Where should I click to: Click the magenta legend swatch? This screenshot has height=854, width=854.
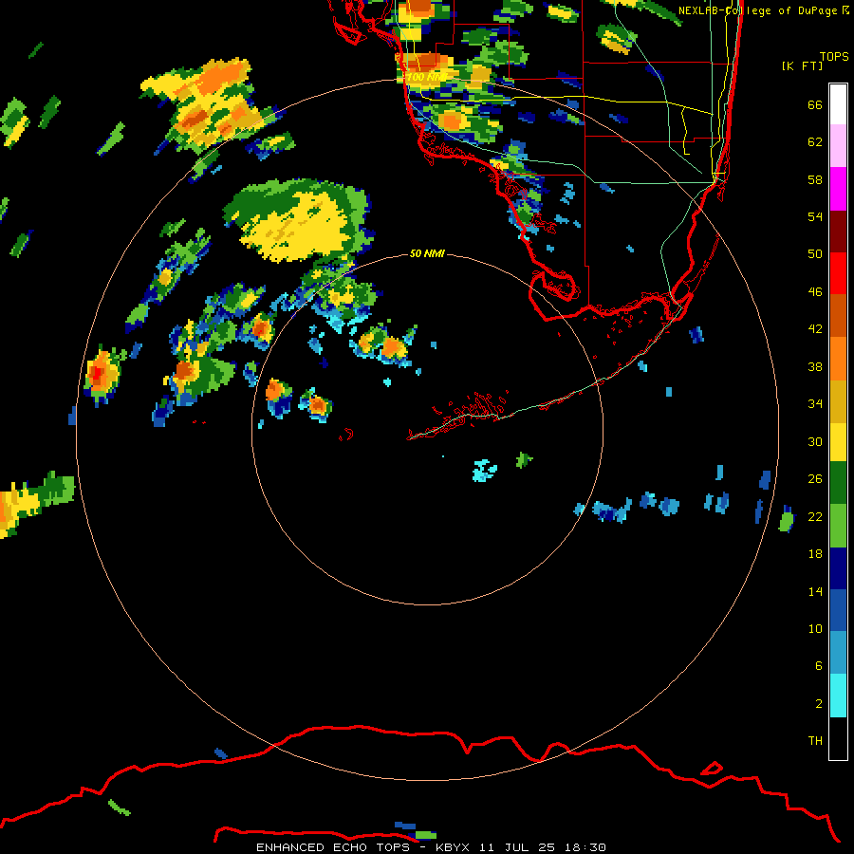pos(838,189)
